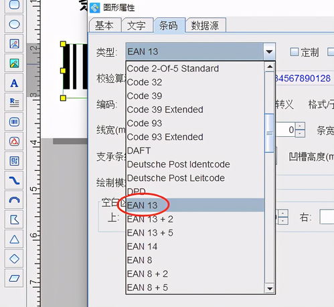
Task: Click the dropdown list scrollbar thumb
Action: click(270, 133)
